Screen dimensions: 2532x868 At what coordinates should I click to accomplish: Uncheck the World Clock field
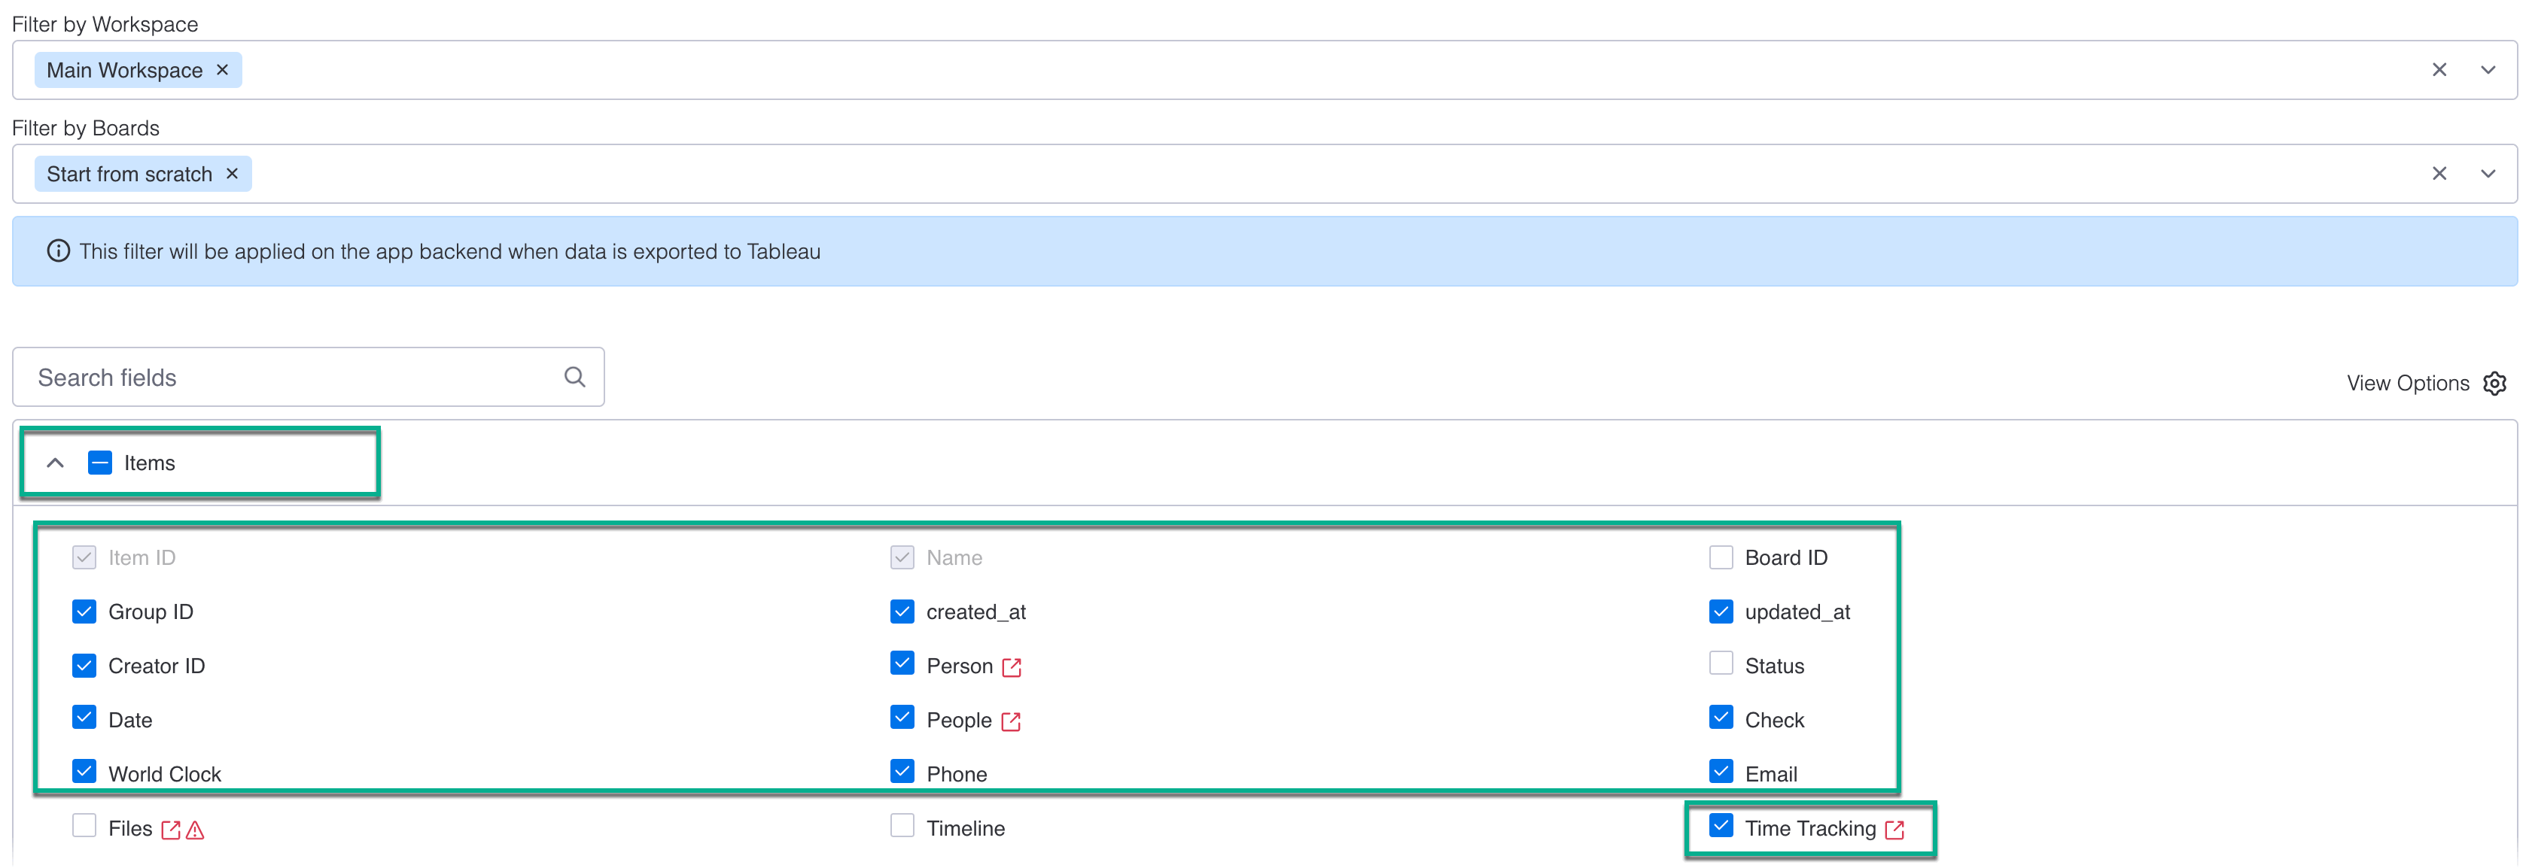[x=84, y=772]
